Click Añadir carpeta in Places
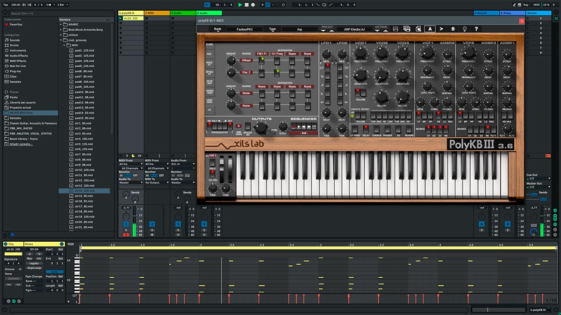This screenshot has height=315, width=561. (x=22, y=144)
